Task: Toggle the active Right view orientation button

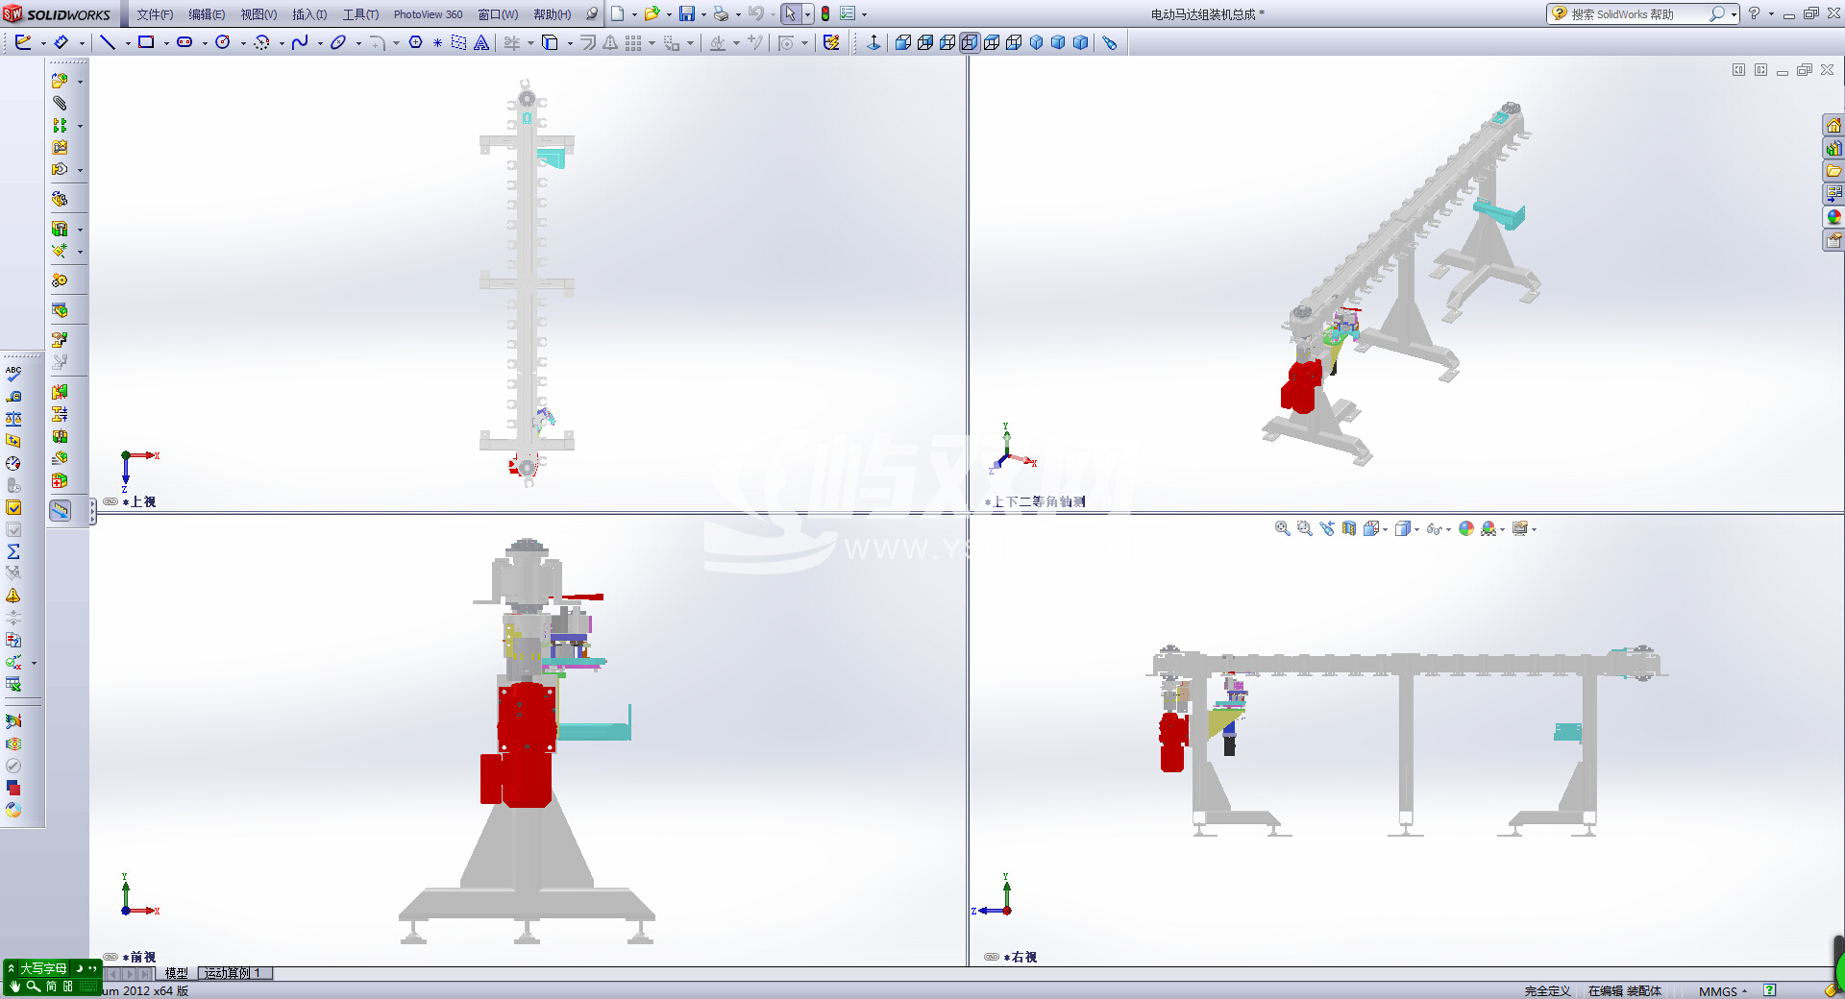Action: coord(970,42)
